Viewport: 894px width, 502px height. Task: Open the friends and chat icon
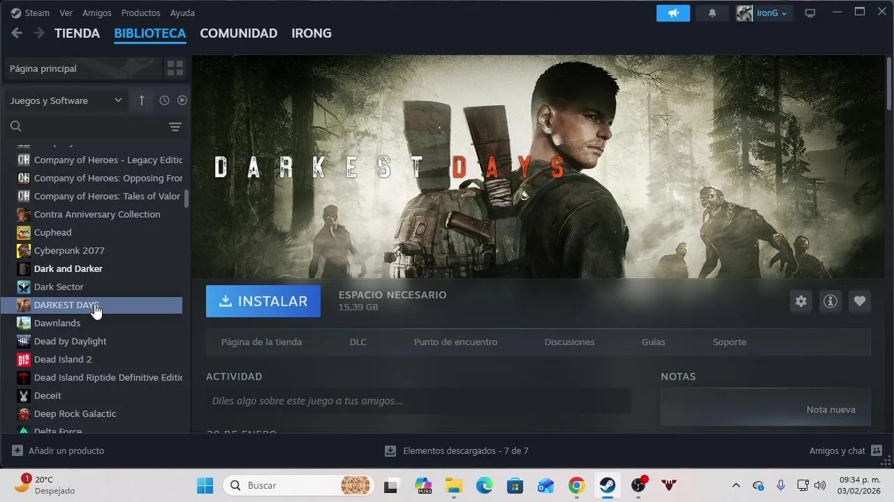tap(877, 451)
